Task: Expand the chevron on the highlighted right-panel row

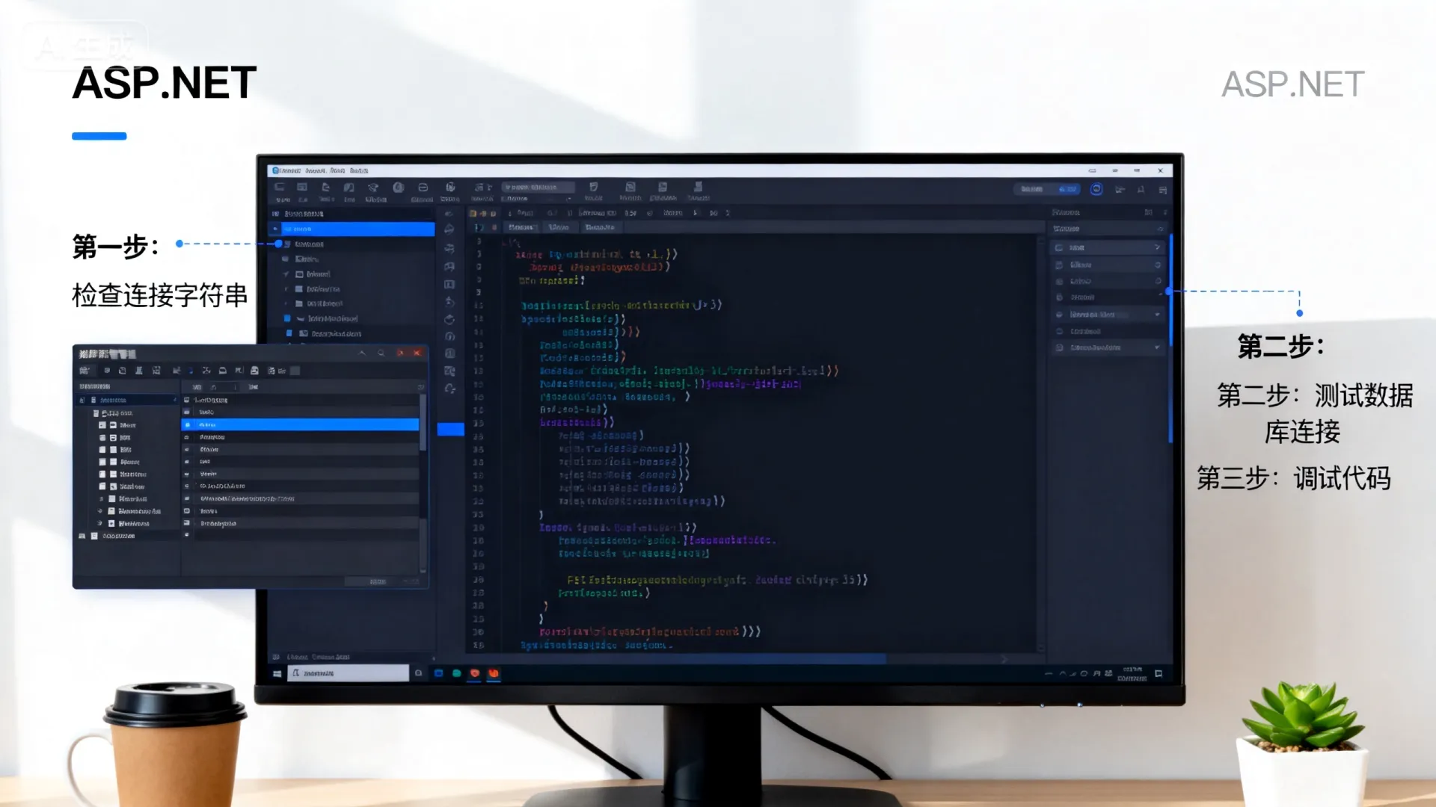Action: (1157, 247)
